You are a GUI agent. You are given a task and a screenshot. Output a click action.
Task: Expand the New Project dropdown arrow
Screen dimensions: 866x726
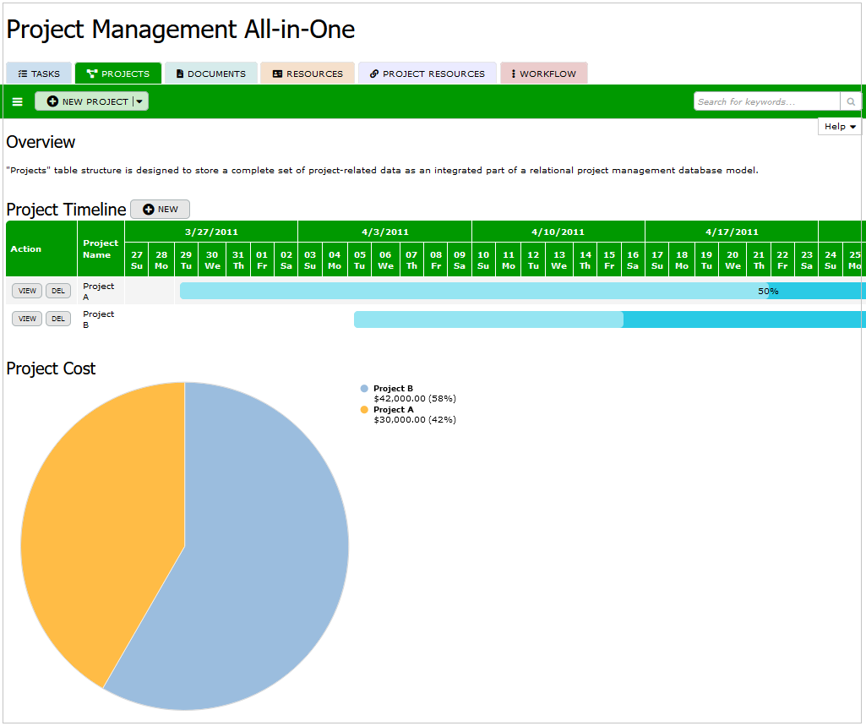[x=140, y=101]
